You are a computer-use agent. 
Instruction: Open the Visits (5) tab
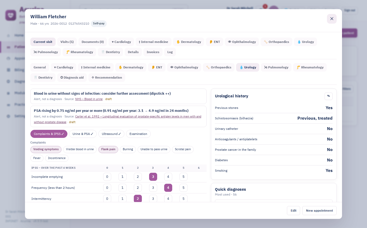click(67, 42)
